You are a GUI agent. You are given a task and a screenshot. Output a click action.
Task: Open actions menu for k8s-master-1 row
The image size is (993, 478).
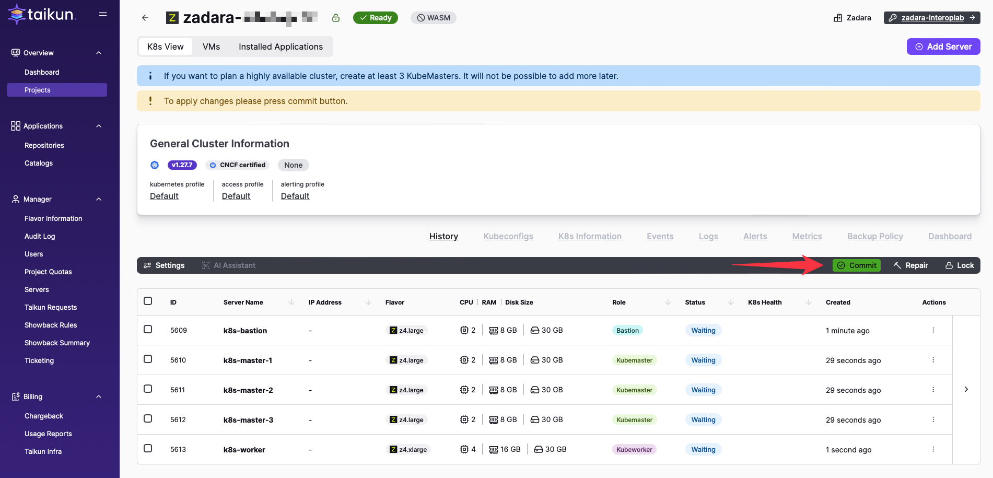tap(933, 360)
